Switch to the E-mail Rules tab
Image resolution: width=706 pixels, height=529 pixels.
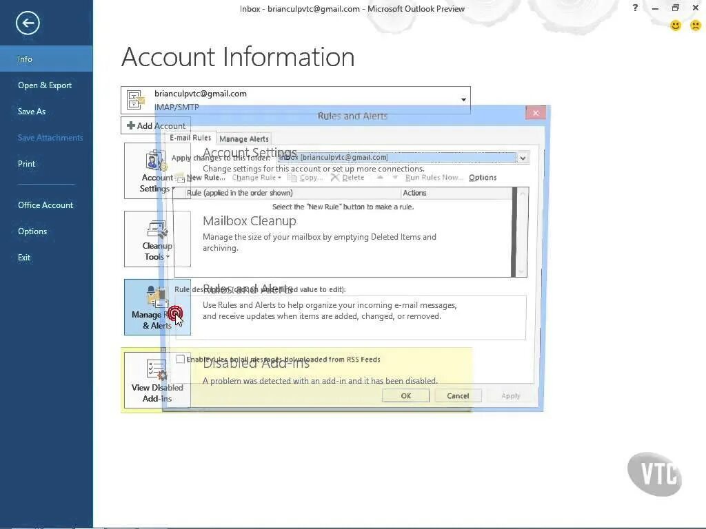[x=190, y=138]
